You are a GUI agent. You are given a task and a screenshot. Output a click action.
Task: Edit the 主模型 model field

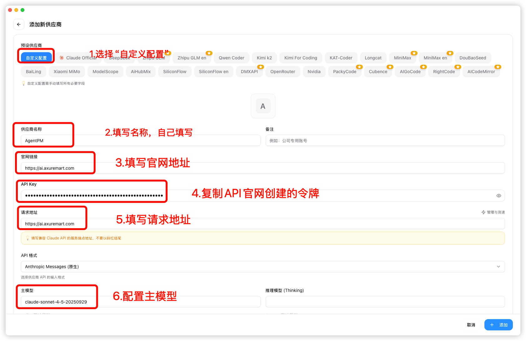coord(141,302)
